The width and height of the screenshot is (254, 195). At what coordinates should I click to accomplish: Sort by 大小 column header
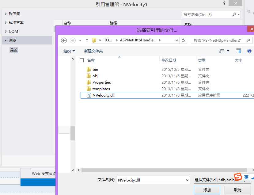click(x=239, y=60)
